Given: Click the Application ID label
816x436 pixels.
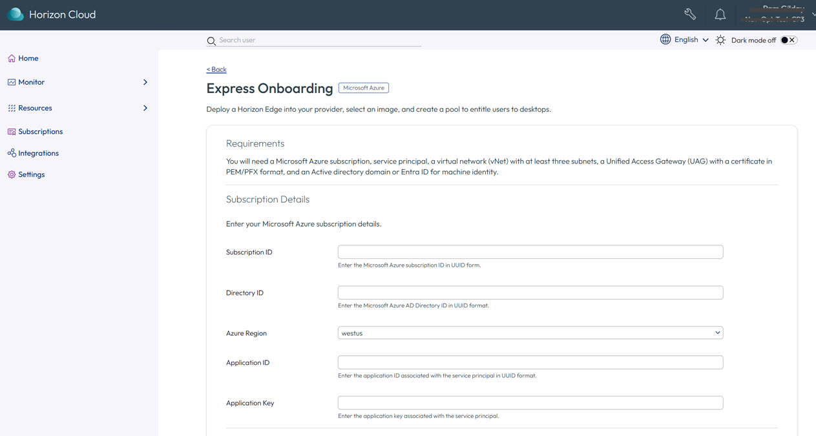Looking at the screenshot, I should coord(248,362).
